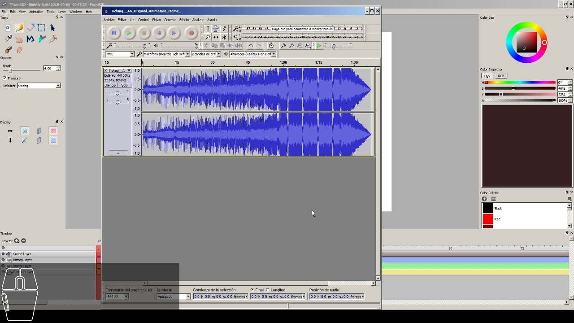Choose the Audacity envelope tool
The height and width of the screenshot is (323, 574).
point(216,29)
